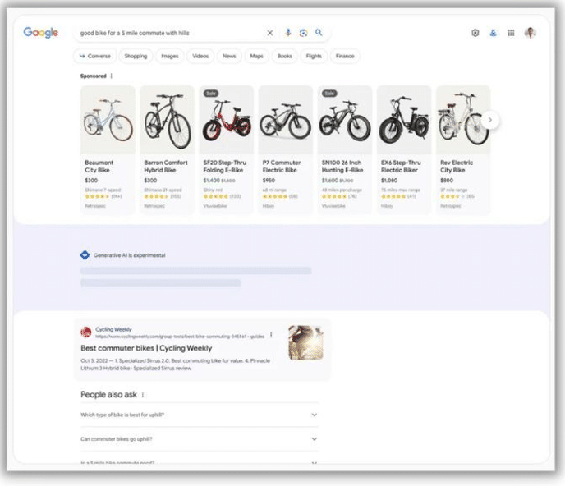The width and height of the screenshot is (565, 486).
Task: Open the EX6 Step-Thru Electric Biker image
Action: [404, 120]
